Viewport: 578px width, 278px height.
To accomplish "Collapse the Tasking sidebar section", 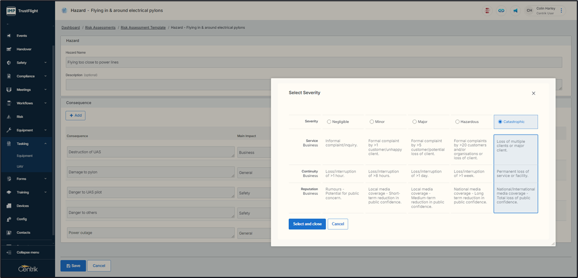I will pyautogui.click(x=45, y=144).
